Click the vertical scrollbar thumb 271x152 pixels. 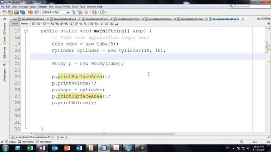point(266,47)
